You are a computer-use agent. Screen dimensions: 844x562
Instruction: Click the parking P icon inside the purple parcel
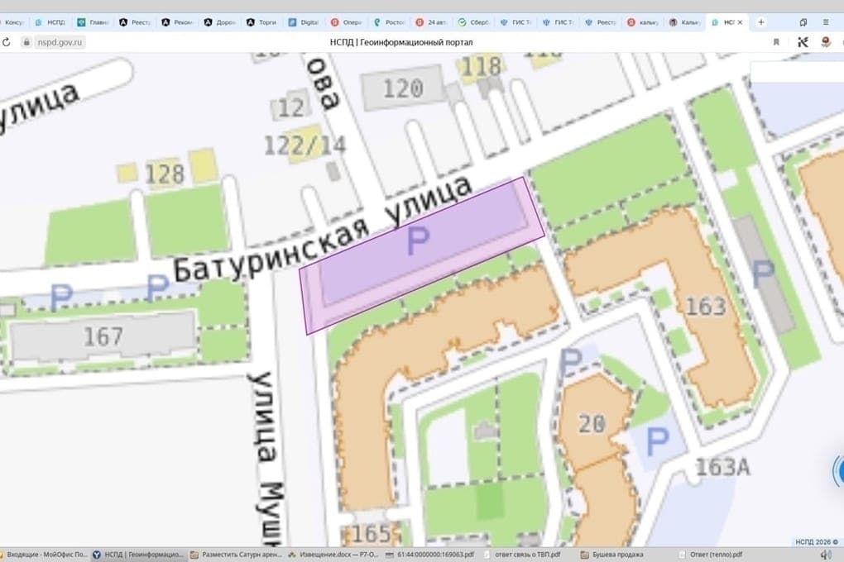[x=418, y=241]
